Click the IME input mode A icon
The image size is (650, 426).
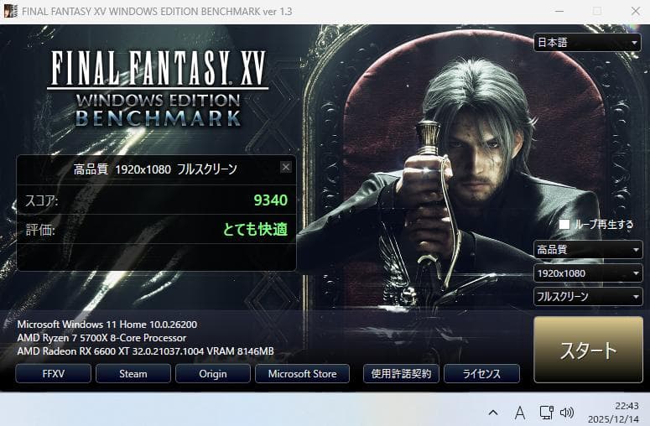[x=519, y=413]
